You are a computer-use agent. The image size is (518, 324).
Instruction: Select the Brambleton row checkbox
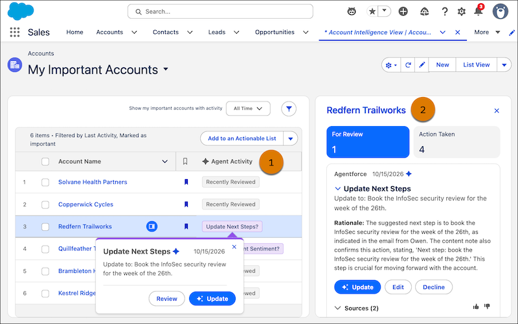(45, 271)
